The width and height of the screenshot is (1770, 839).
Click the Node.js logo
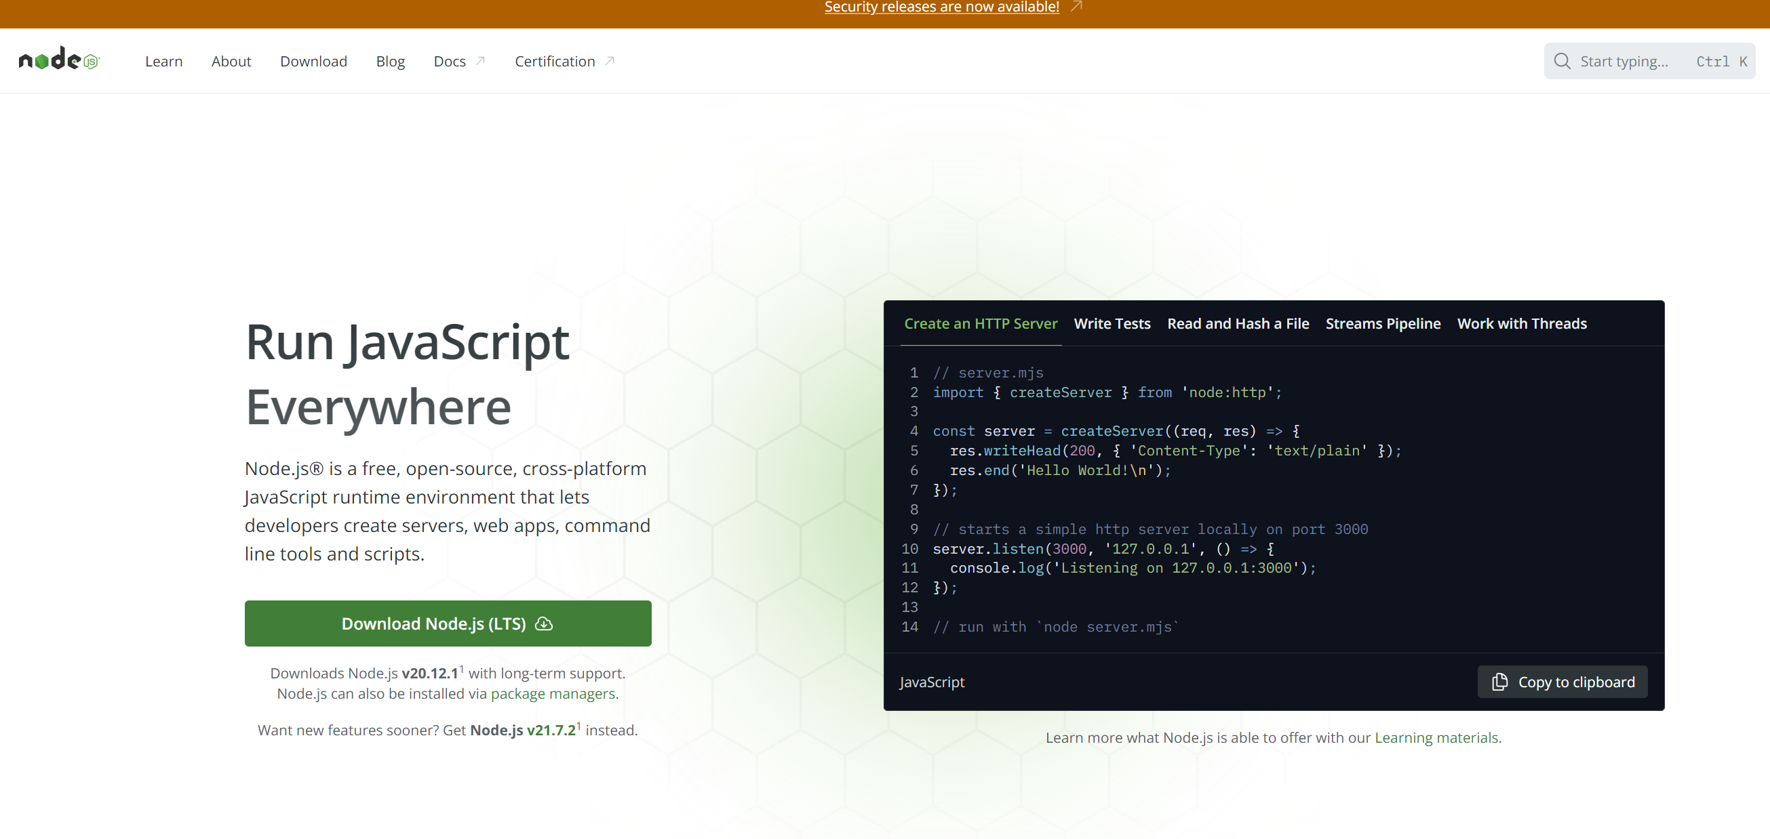coord(59,60)
